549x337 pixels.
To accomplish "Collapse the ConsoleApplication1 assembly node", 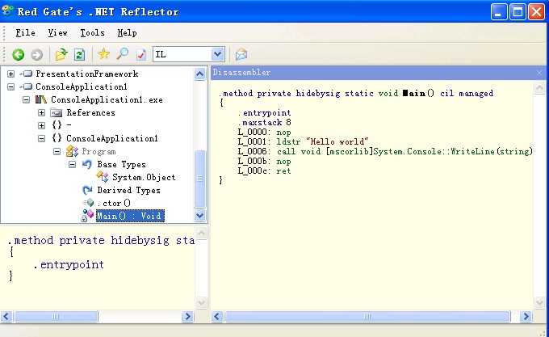I will coord(10,87).
